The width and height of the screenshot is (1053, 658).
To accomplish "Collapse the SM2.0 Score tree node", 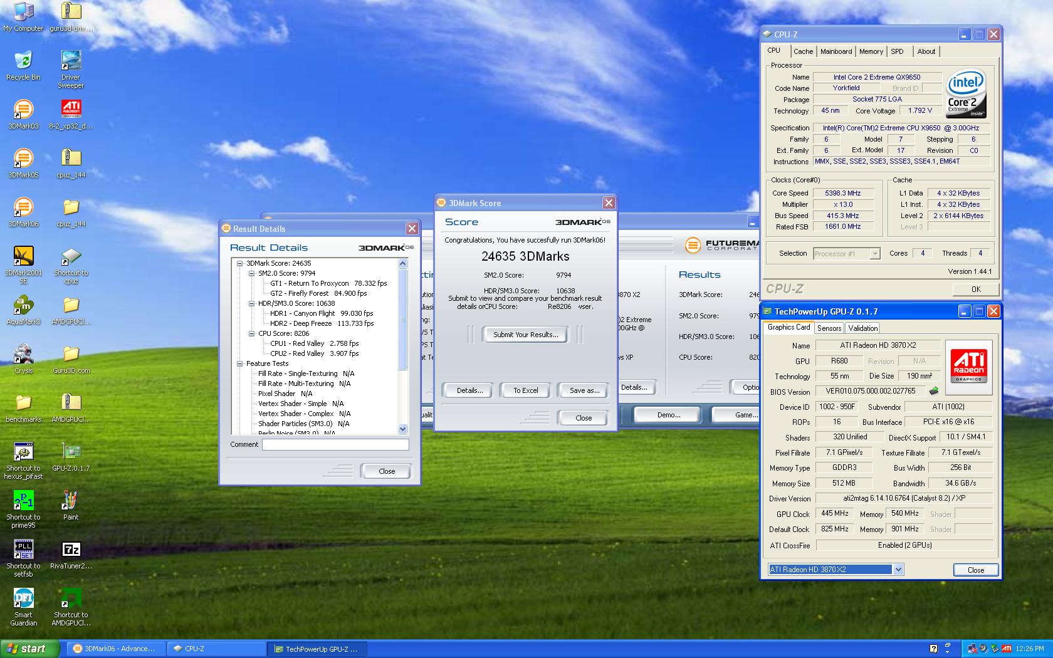I will (251, 273).
